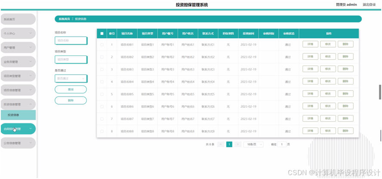The image size is (382, 179).
Task: Expand the 业务员管理 sidebar menu
Action: point(18,62)
